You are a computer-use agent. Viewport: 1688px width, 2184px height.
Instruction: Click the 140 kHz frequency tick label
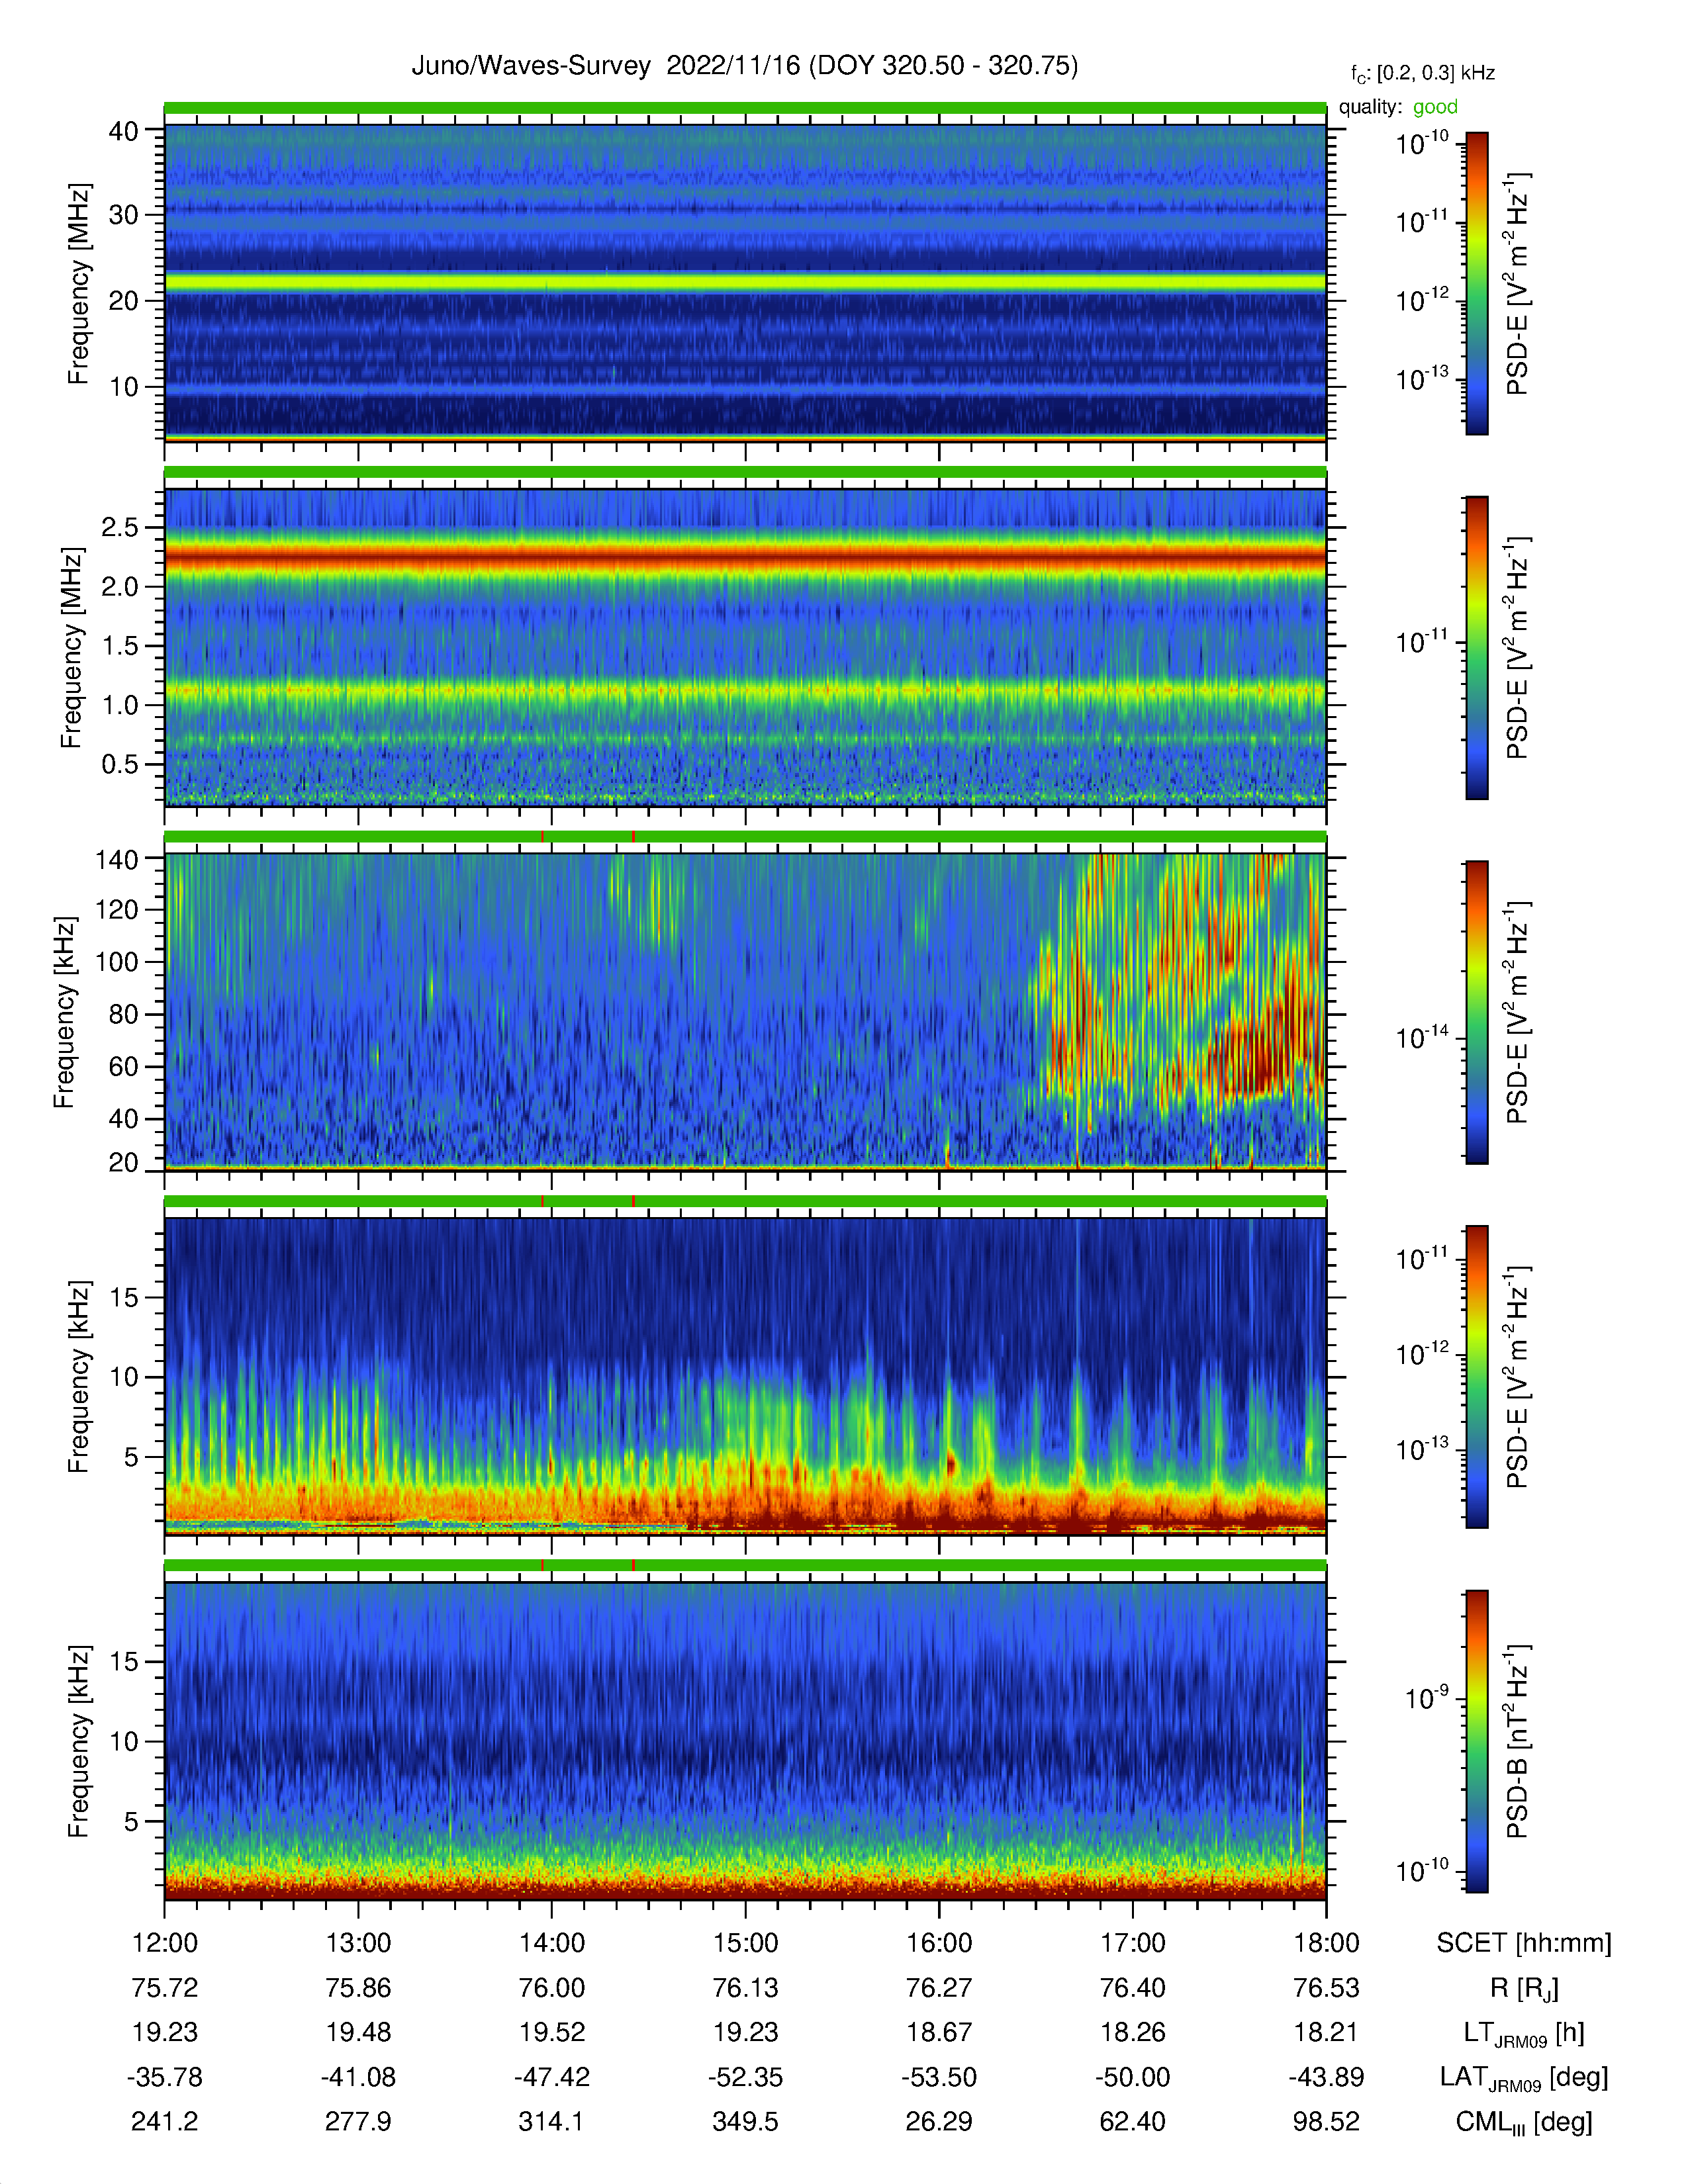click(x=116, y=859)
